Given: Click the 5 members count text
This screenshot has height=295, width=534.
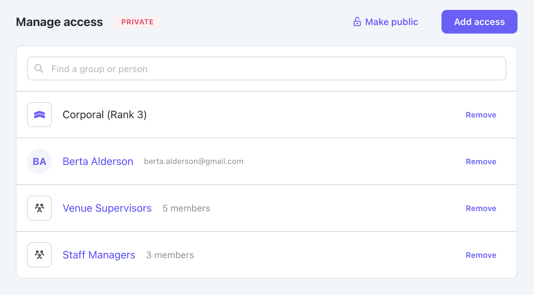Looking at the screenshot, I should click(x=186, y=208).
